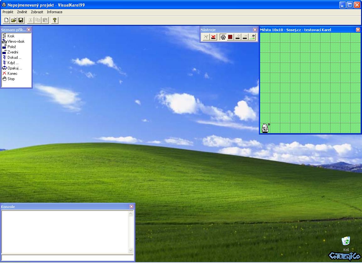
Task: Create a new project with the blank page icon
Action: point(6,20)
